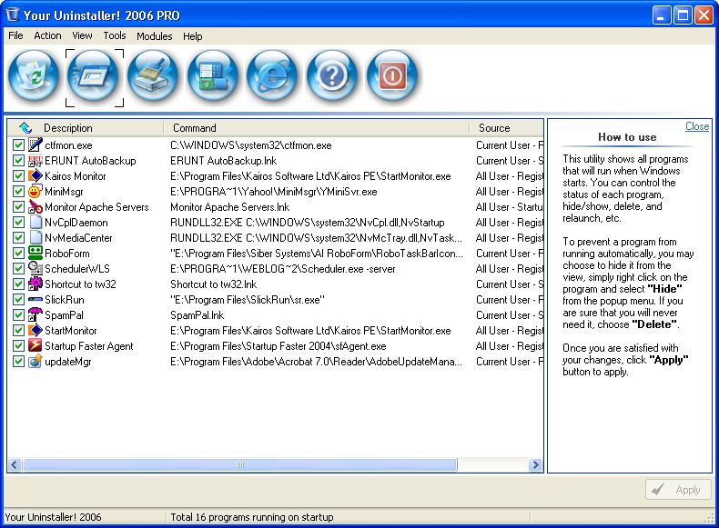Open the Tools menu
This screenshot has height=528, width=719.
coord(114,35)
